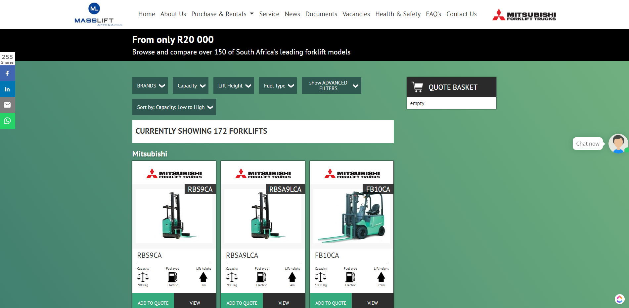This screenshot has height=308, width=629.
Task: Click the RBS9CA lift height arrow icon
Action: pos(203,277)
